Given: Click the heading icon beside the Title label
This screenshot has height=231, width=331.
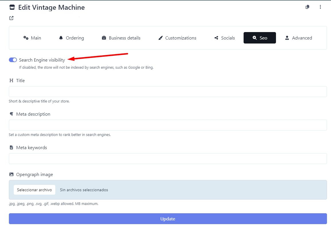Looking at the screenshot, I should 11,81.
